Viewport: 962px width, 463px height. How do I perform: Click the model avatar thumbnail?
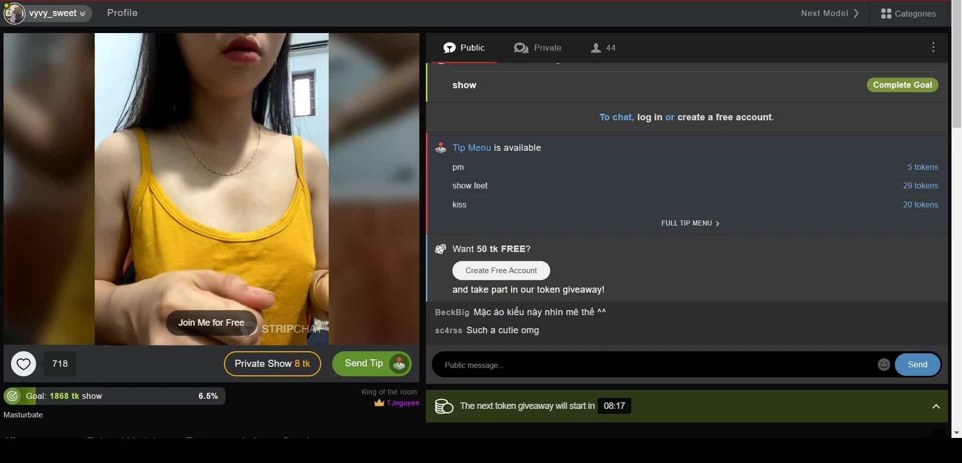pyautogui.click(x=14, y=14)
